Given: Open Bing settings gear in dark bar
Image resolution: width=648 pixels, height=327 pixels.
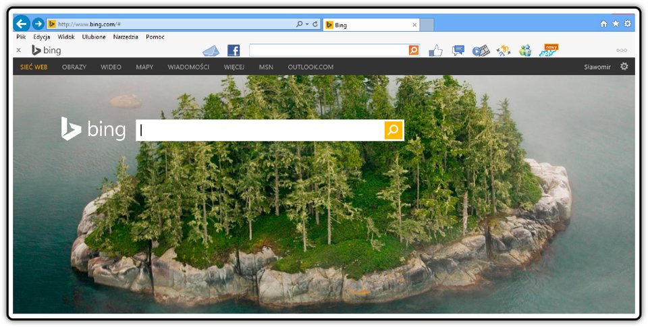Looking at the screenshot, I should [624, 67].
